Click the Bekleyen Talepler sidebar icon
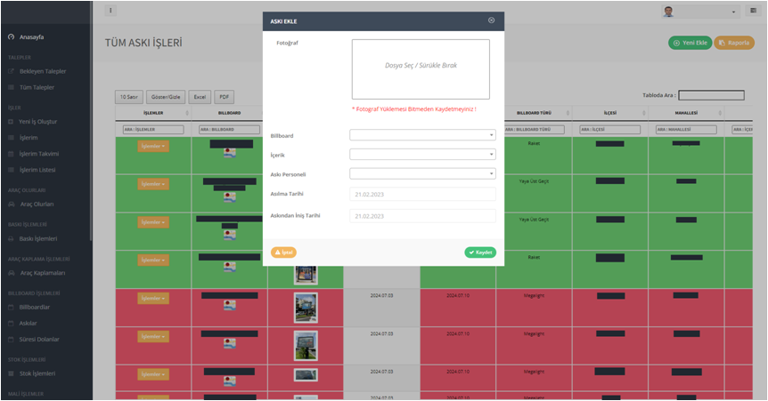This screenshot has width=768, height=401. (11, 71)
